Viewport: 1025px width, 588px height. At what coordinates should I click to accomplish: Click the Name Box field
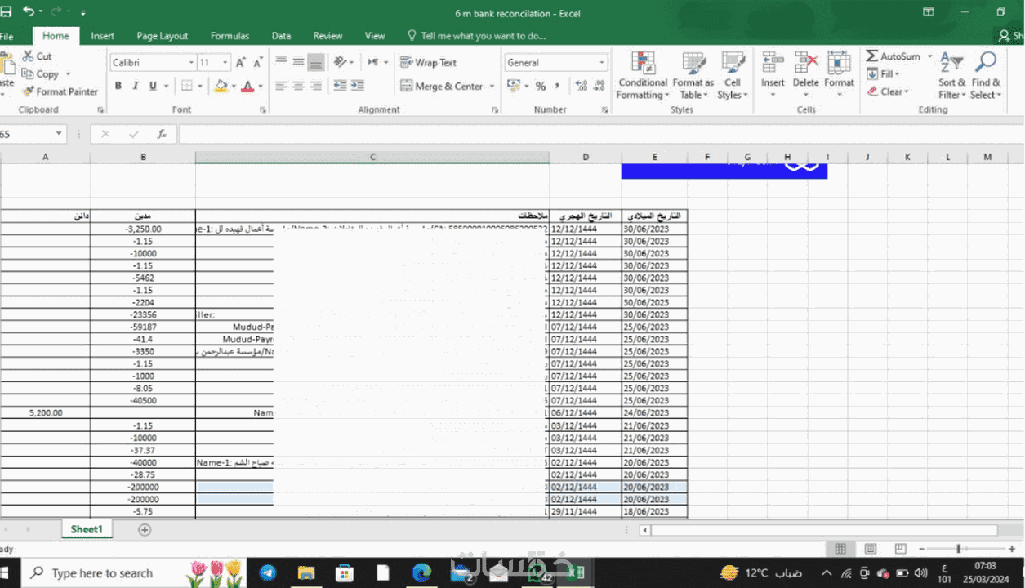[33, 134]
